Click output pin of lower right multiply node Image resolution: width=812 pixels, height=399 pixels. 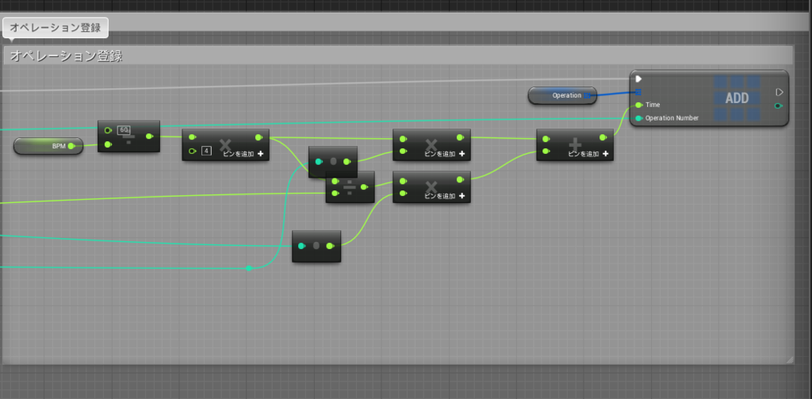460,180
